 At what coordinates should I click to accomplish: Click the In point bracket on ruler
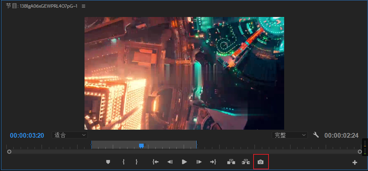pos(91,145)
